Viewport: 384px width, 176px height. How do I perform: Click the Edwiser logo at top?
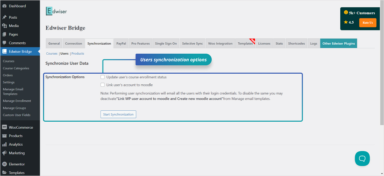coord(56,11)
